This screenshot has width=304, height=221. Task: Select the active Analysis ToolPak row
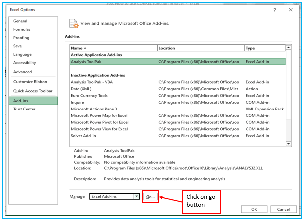(178, 62)
